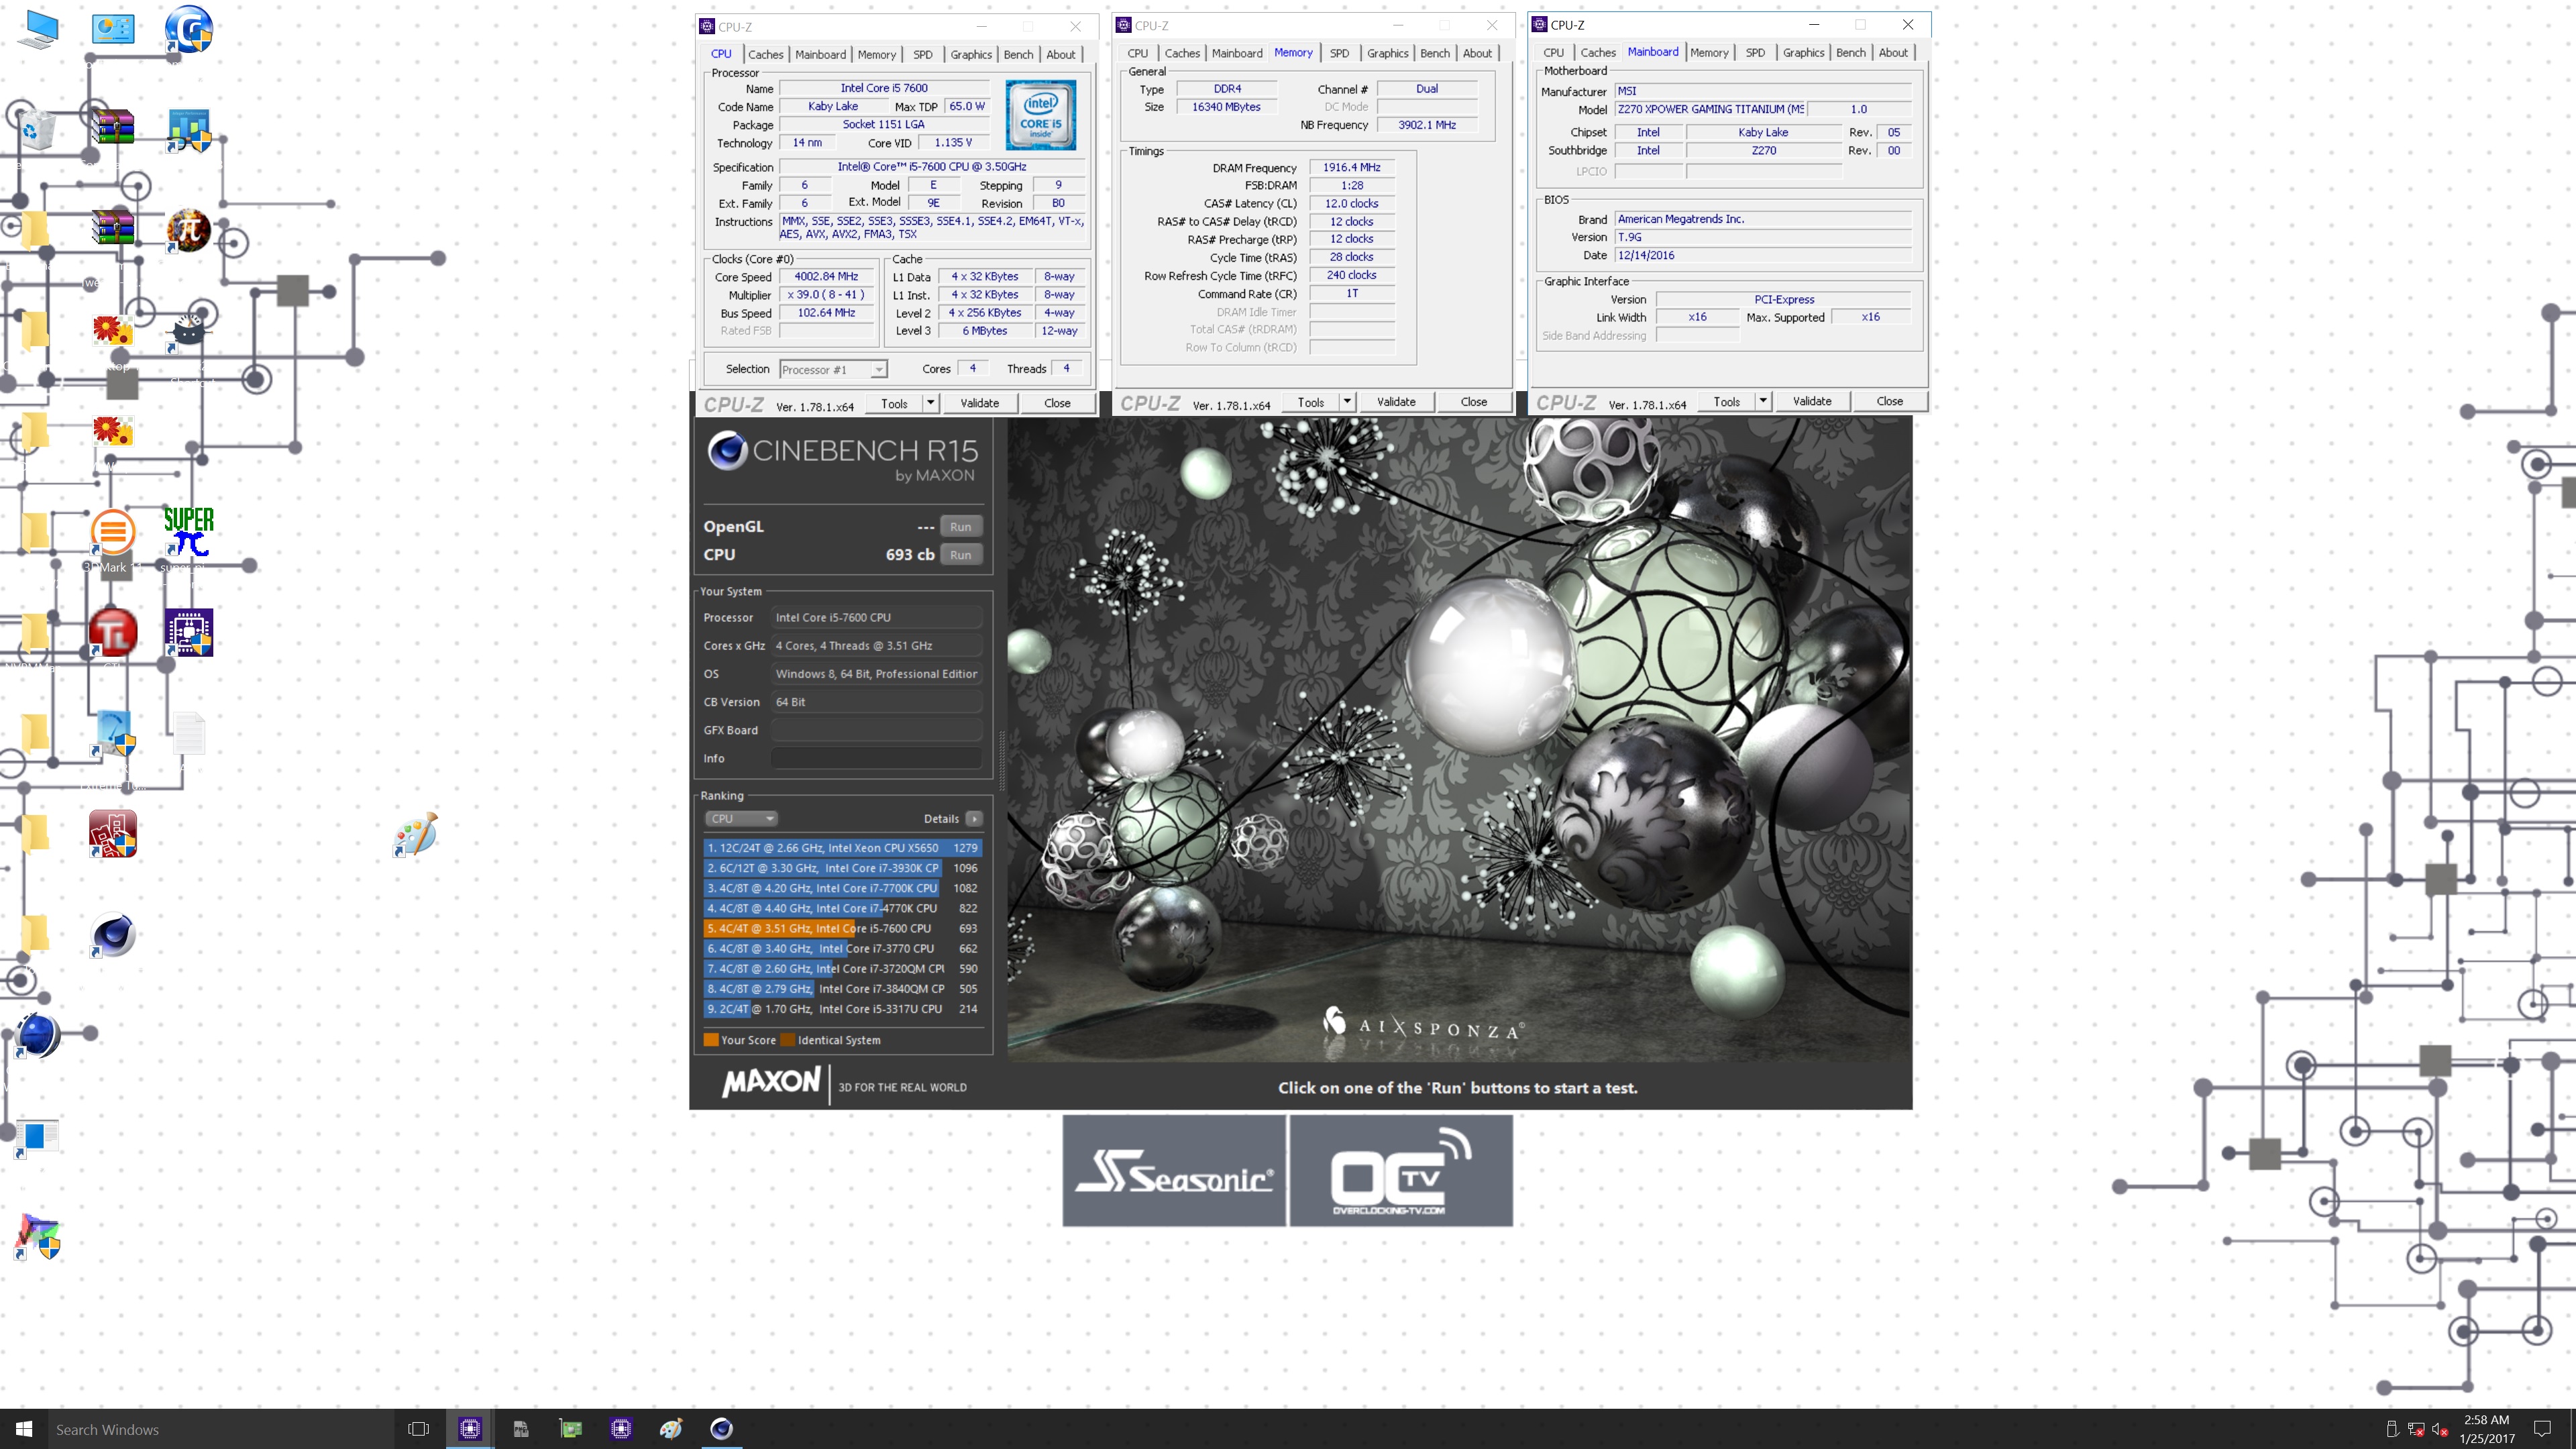This screenshot has height=1449, width=2576.
Task: Click the Intel Core i5 badge in CPU-Z
Action: 1040,116
